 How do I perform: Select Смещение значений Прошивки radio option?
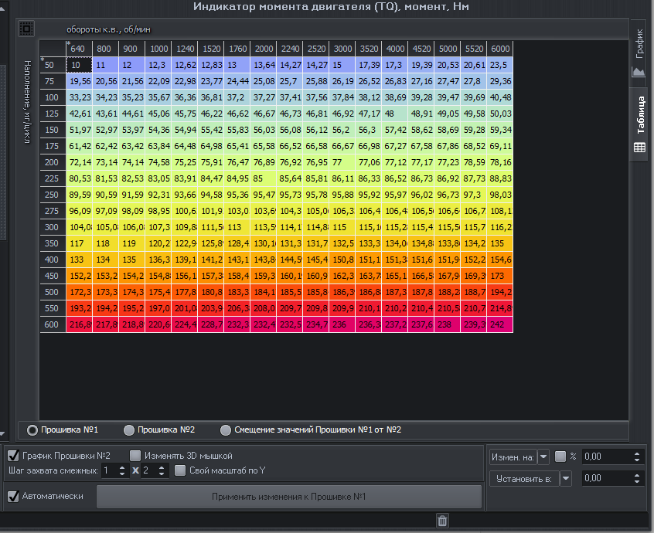click(x=226, y=429)
